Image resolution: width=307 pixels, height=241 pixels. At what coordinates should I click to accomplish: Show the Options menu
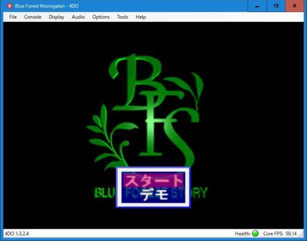[x=101, y=17]
